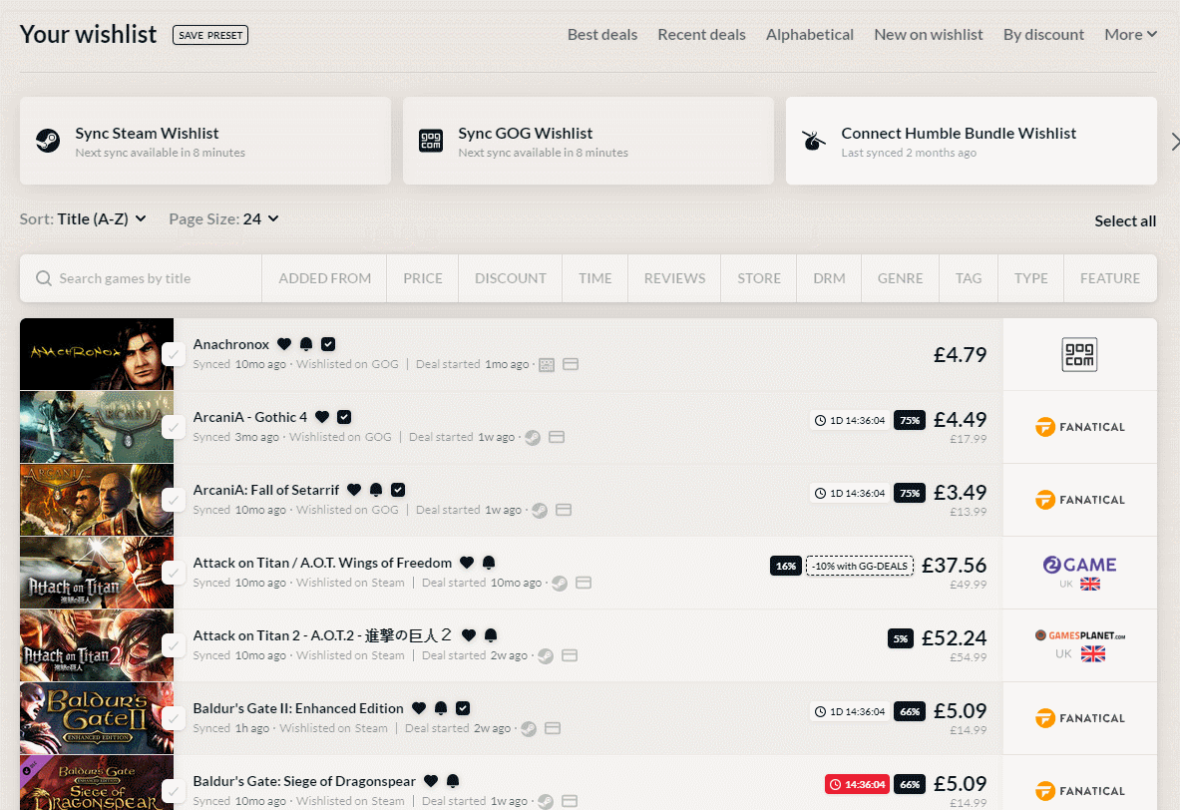1180x810 pixels.
Task: Open the Page Size 24 dropdown
Action: (223, 219)
